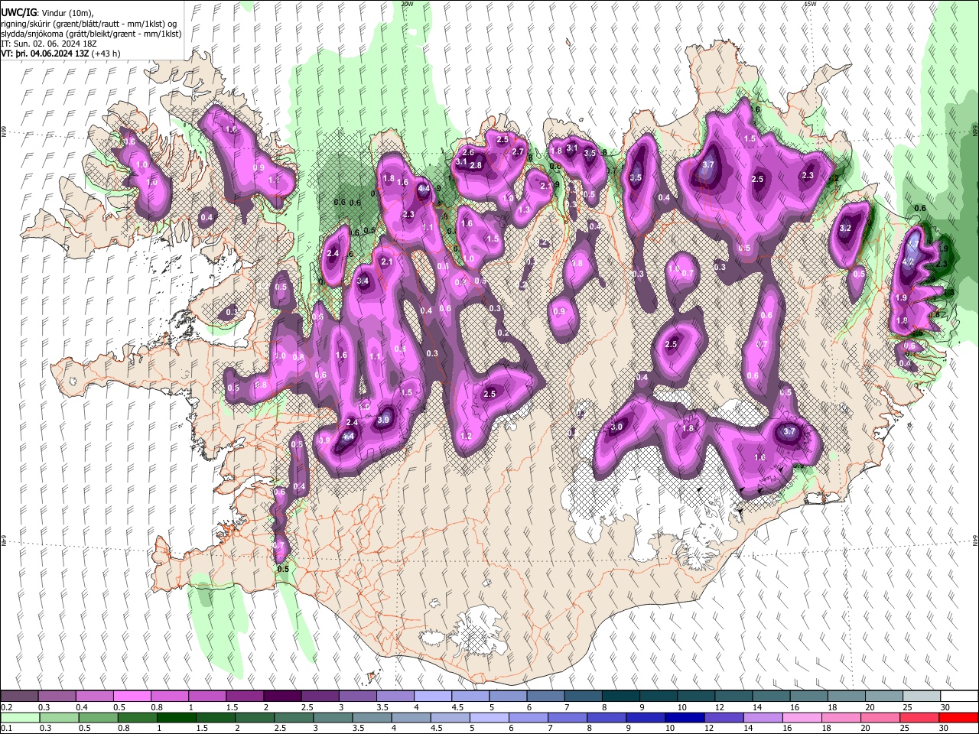Select lower legend swatch between 5 and 6
This screenshot has width=979, height=734.
[489, 717]
